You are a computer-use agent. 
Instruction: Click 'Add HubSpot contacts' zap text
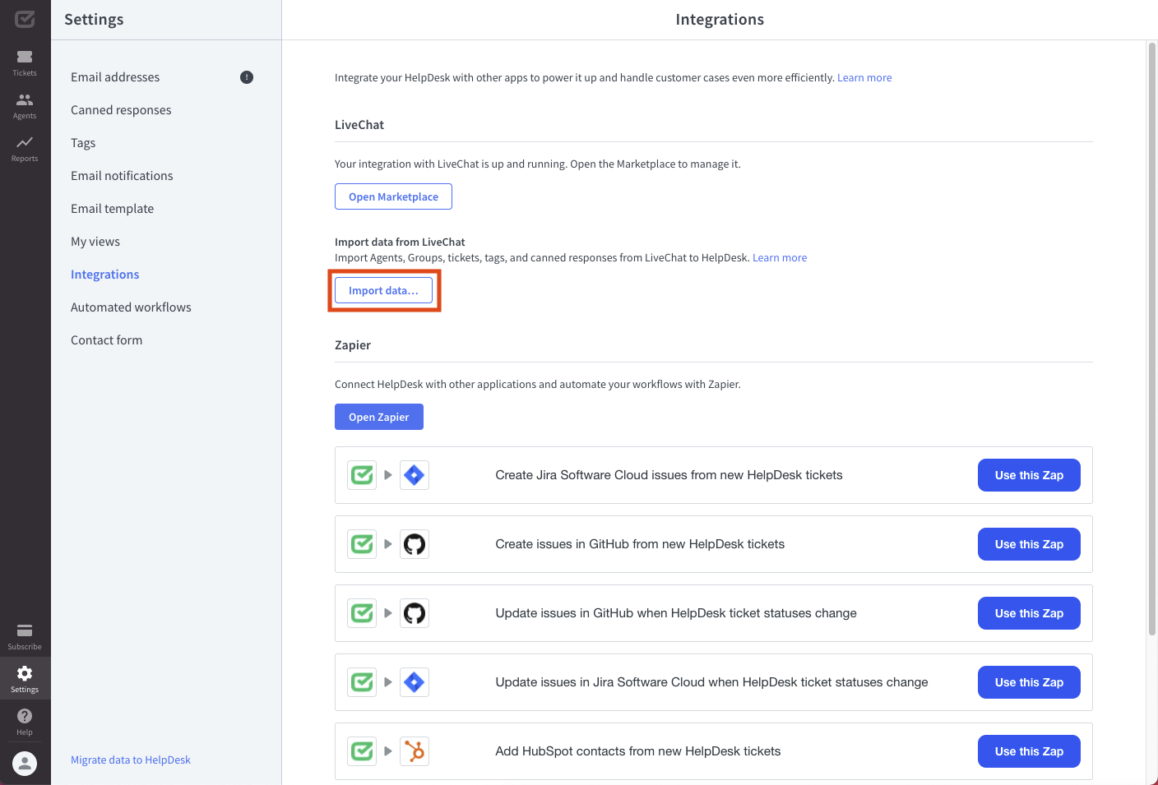638,751
